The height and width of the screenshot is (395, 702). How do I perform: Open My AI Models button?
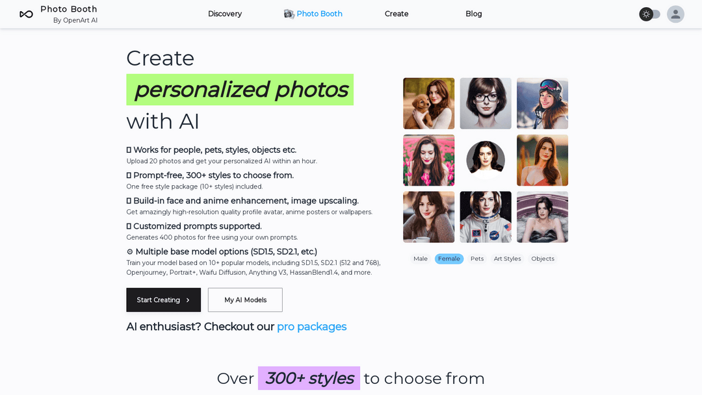(245, 299)
